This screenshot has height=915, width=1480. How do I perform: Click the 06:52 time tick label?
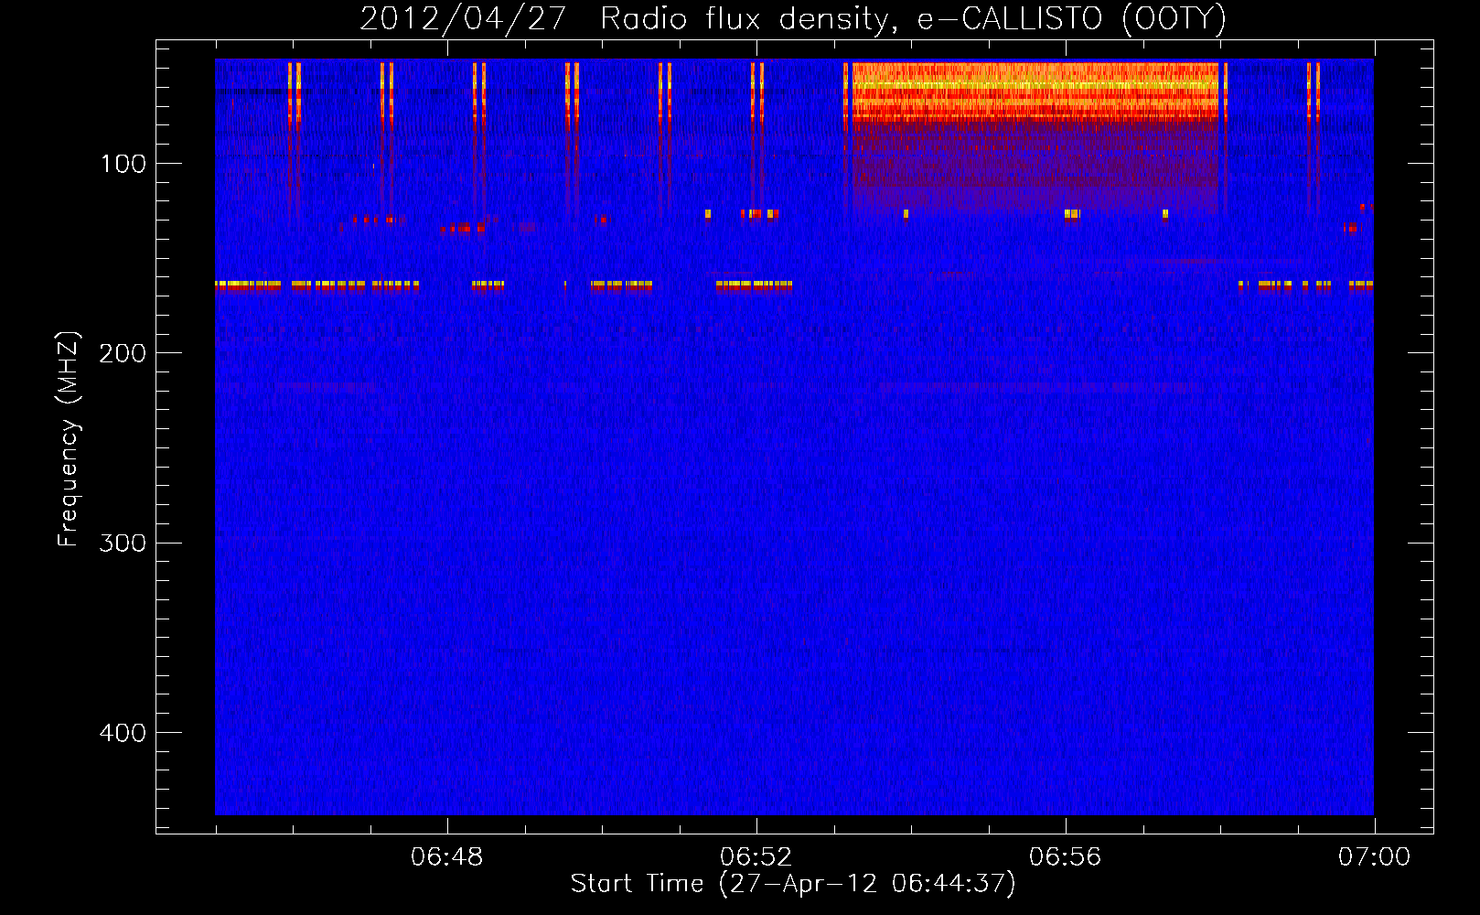pos(756,857)
